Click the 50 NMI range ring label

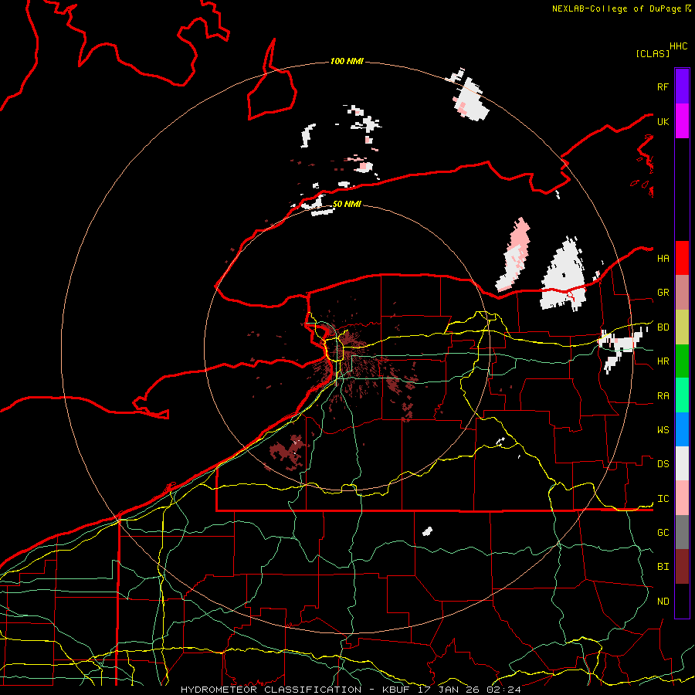(347, 204)
